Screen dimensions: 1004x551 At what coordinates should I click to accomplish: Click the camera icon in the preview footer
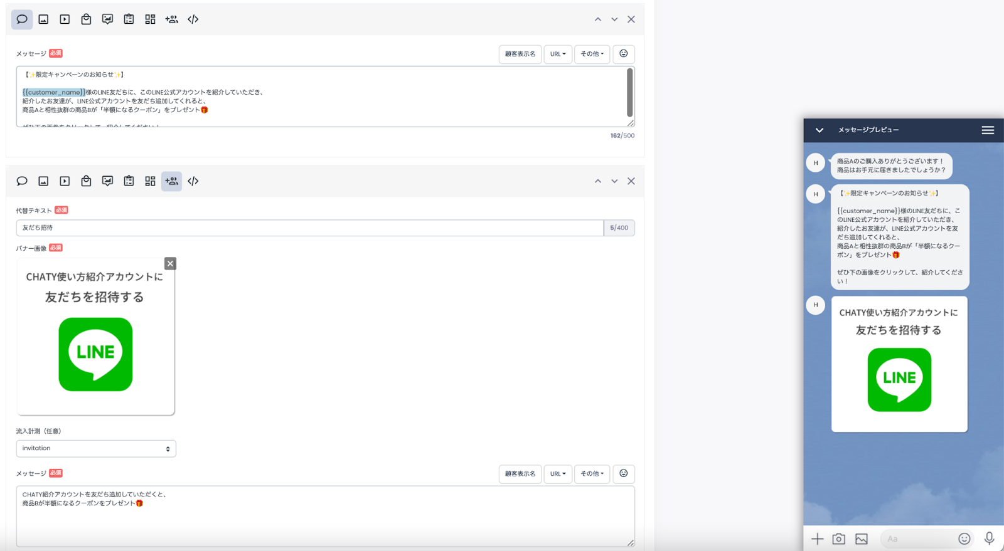coord(839,538)
